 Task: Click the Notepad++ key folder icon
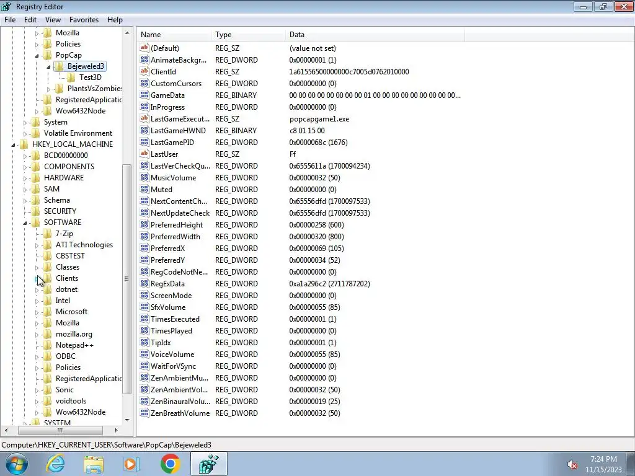[47, 345]
